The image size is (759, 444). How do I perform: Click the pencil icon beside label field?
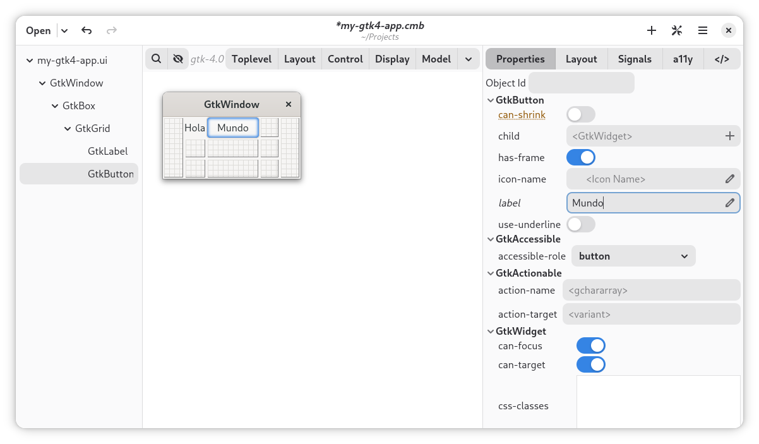click(x=729, y=203)
